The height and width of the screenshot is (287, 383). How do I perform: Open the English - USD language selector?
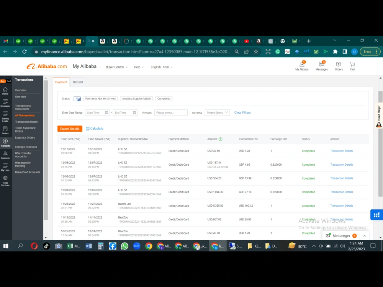162,67
